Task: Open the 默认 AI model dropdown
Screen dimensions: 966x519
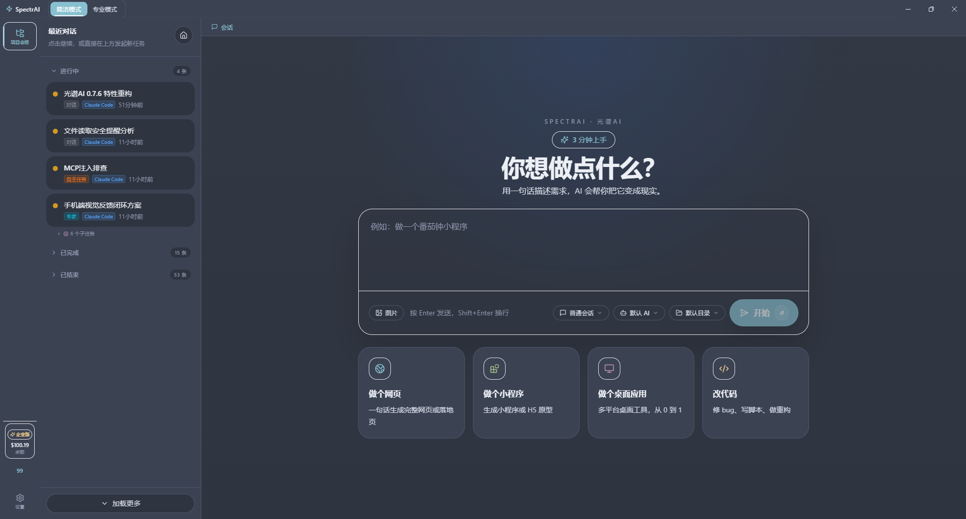Action: 638,312
